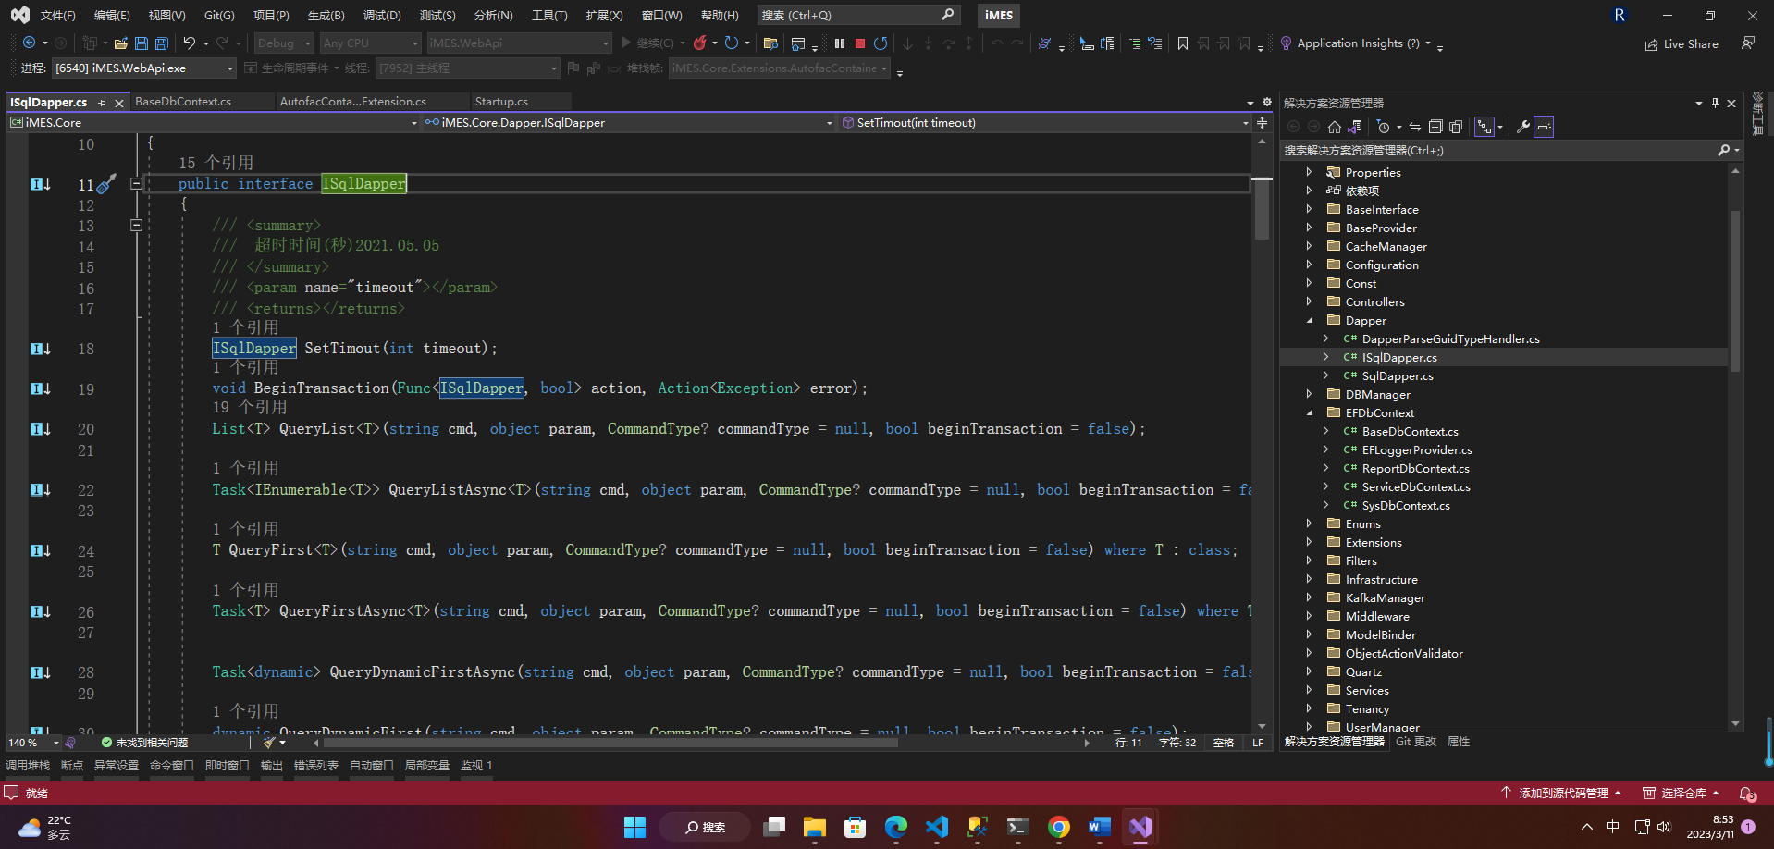
Task: Pin the ISqlDapper.cs tab
Action: [102, 103]
